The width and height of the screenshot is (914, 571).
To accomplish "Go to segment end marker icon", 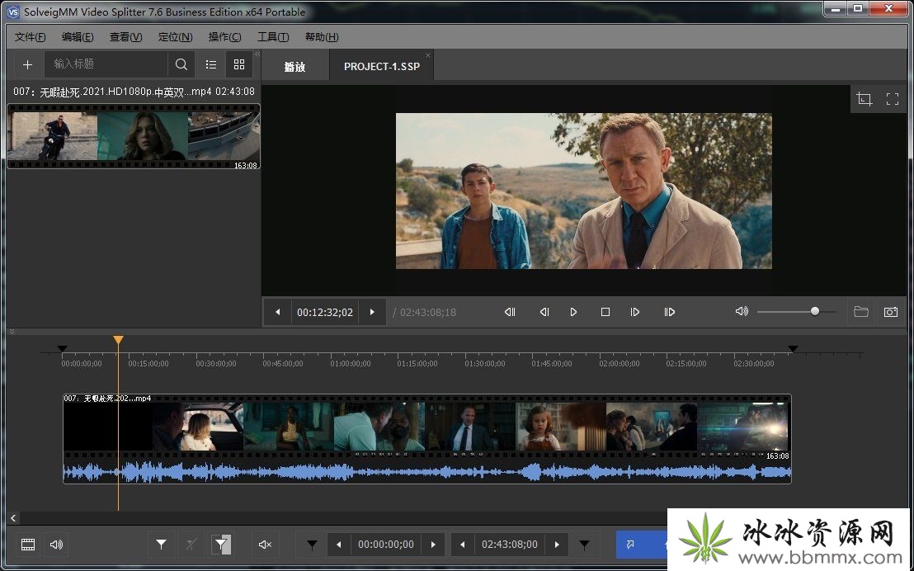I will (x=584, y=545).
